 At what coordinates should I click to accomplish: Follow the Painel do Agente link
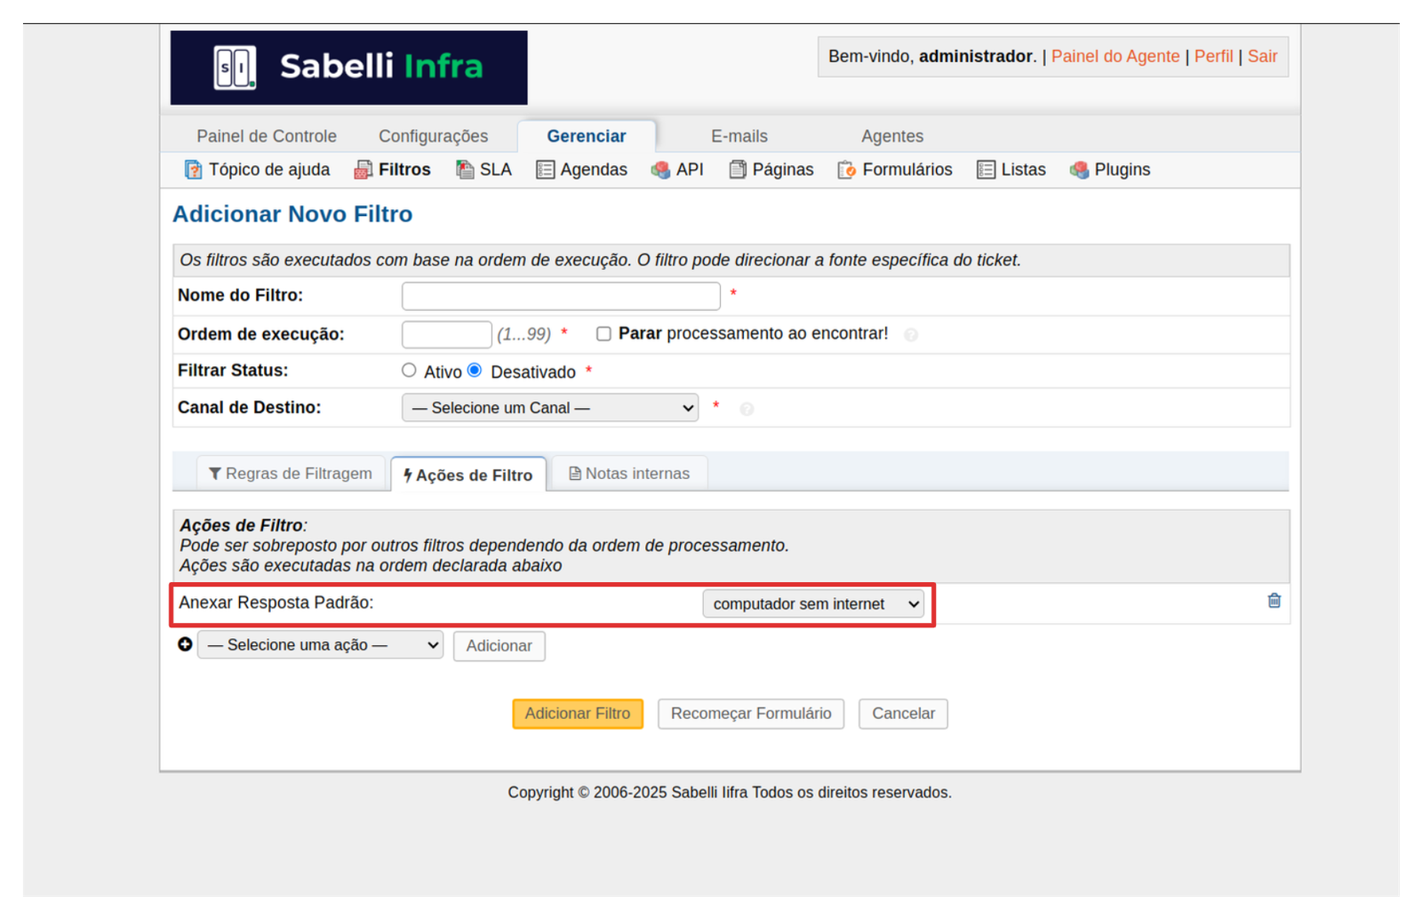point(1114,57)
